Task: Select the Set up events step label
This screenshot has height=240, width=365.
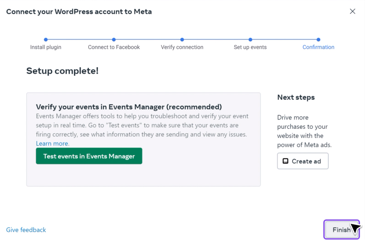Action: click(x=250, y=47)
